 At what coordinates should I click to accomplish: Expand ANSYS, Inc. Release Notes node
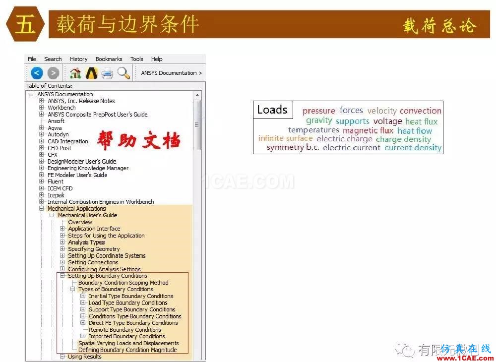point(42,101)
